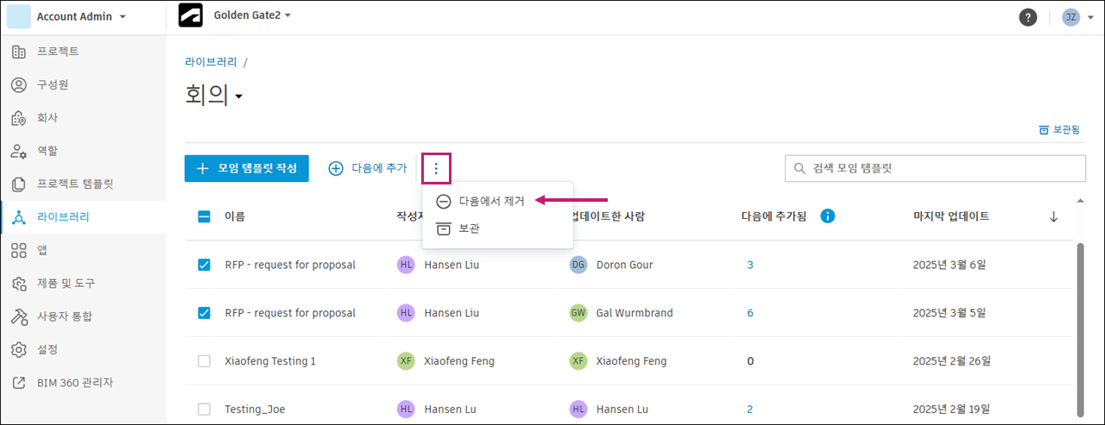Open 프로젝트 in the sidebar
Screen dimensions: 1105x425
[58, 52]
